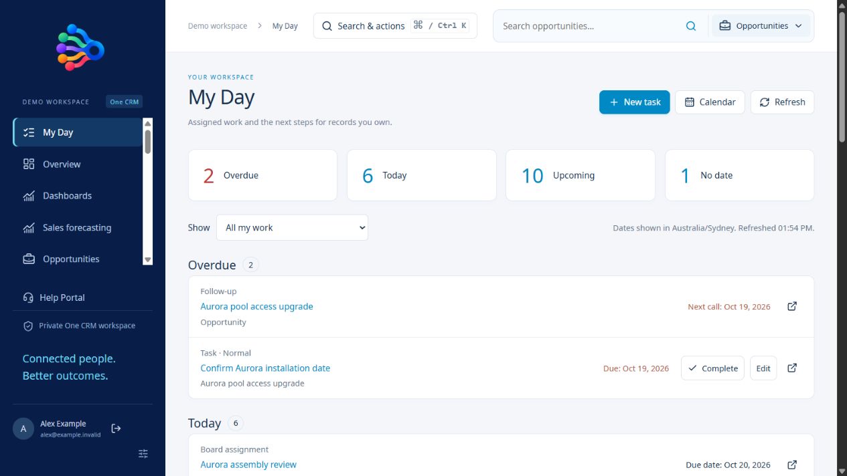Click the breadcrumb chevron separator
This screenshot has height=476, width=847.
(260, 26)
